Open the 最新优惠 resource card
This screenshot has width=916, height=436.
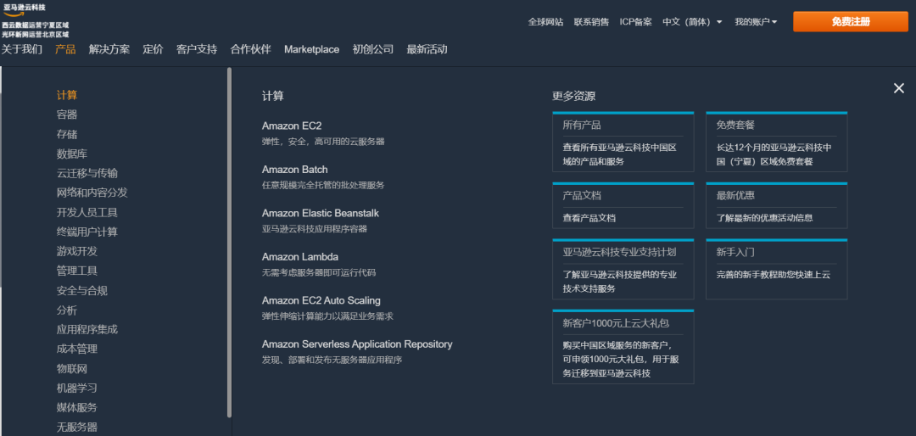click(776, 205)
